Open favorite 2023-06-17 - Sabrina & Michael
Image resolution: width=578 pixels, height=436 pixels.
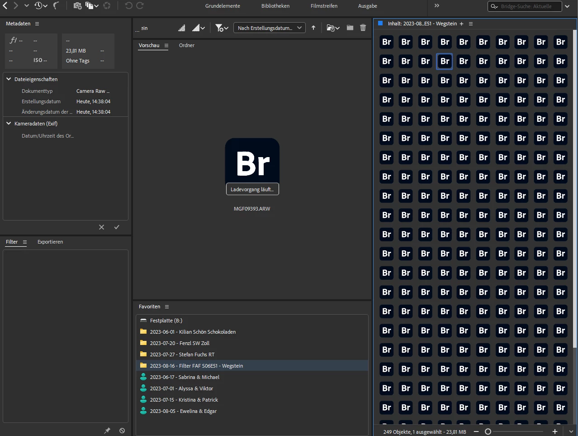(x=252, y=377)
